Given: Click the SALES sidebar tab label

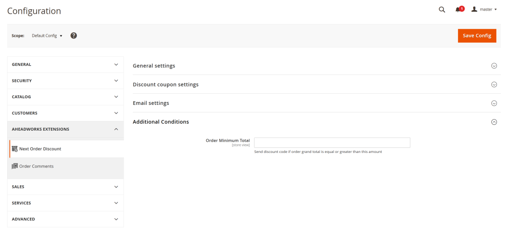Looking at the screenshot, I should 18,187.
